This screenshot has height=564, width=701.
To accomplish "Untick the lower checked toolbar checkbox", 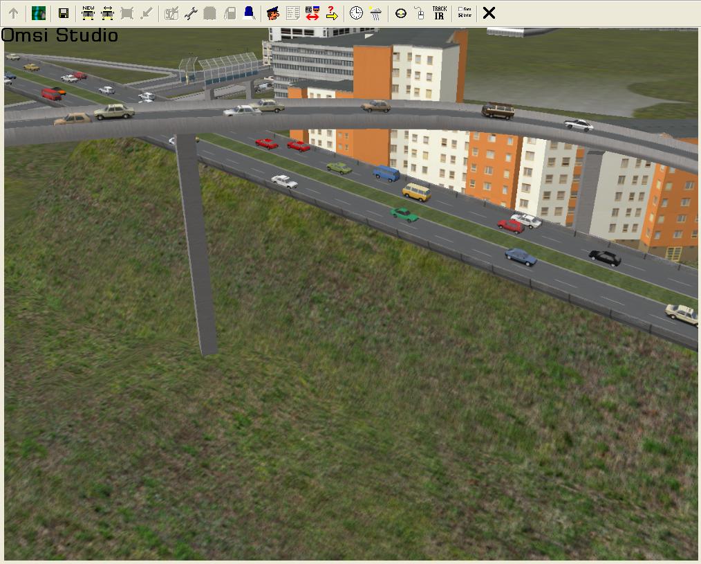I will pyautogui.click(x=461, y=16).
